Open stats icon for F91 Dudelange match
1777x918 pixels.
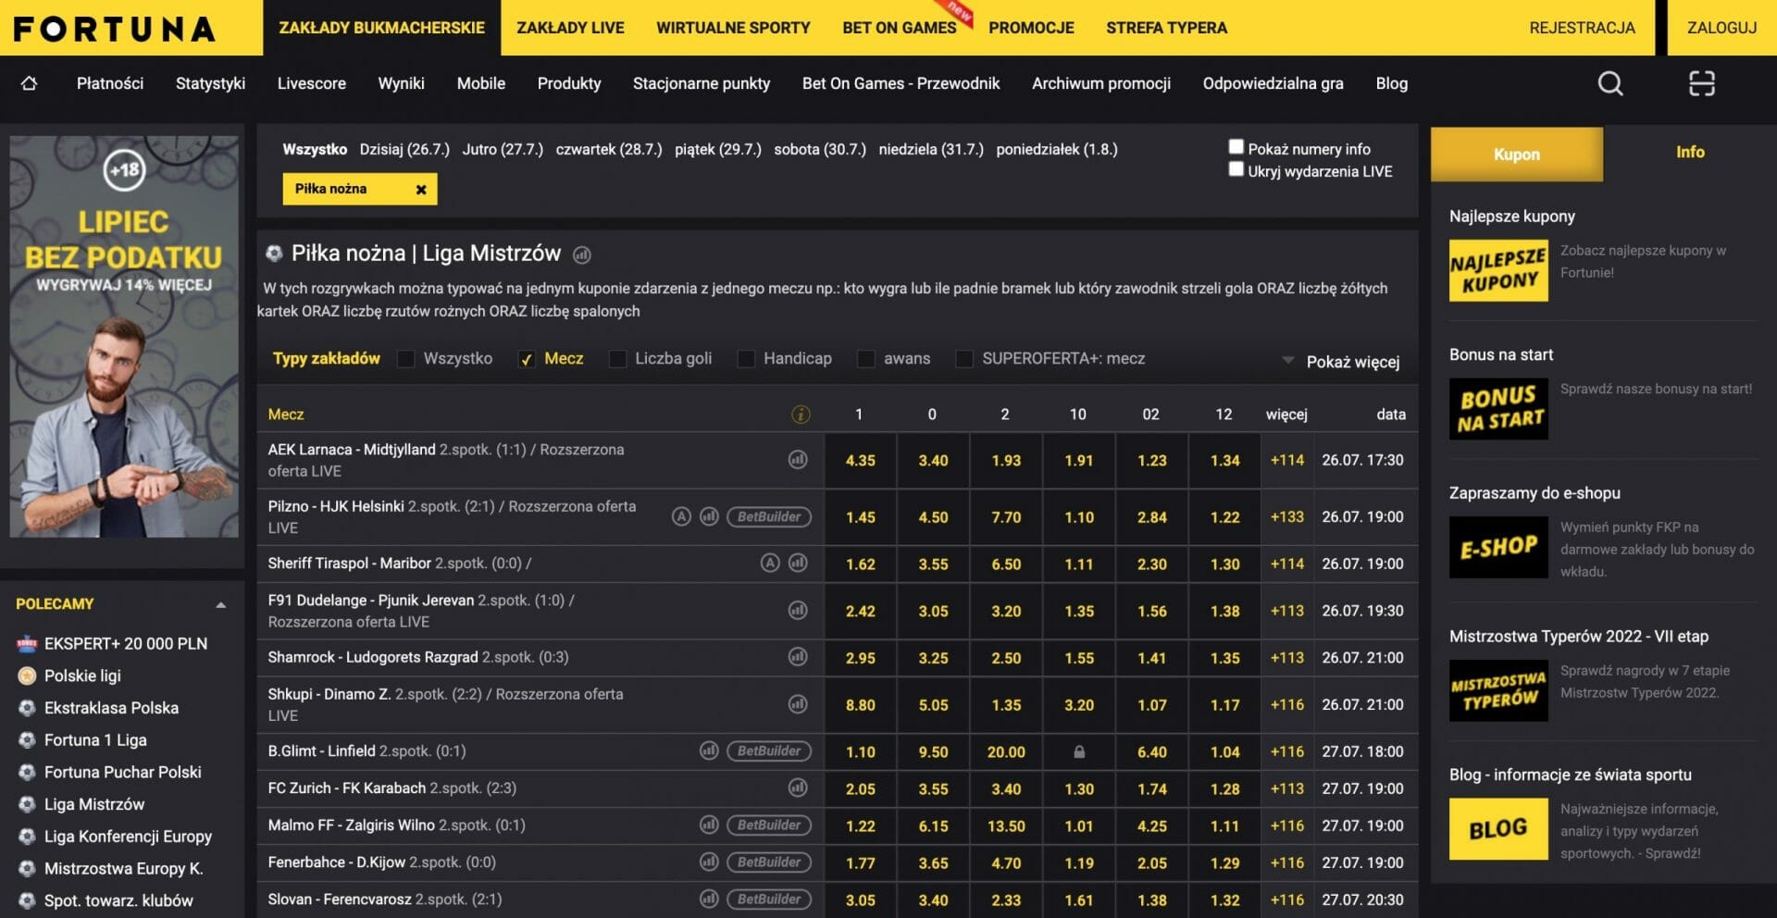[x=798, y=610]
